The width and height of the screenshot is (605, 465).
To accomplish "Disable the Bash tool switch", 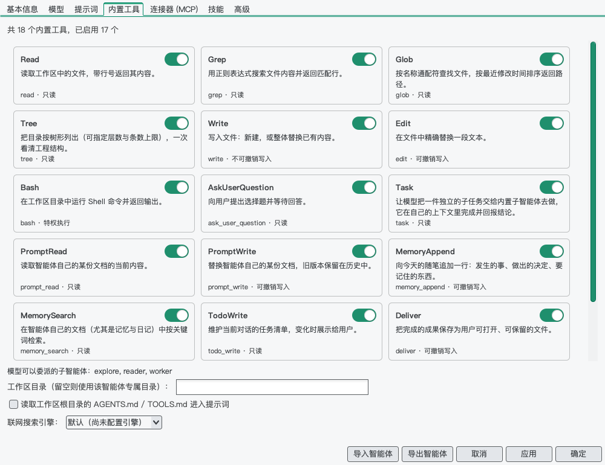I will pos(176,187).
